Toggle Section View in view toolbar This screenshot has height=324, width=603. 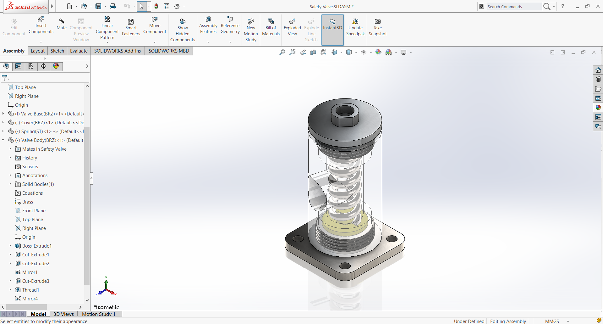click(313, 52)
